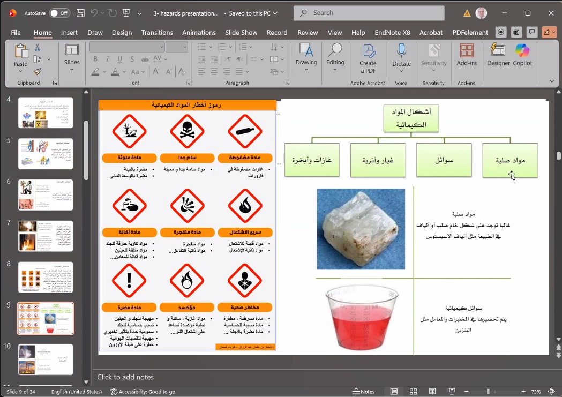Click the Accessibility: Good to go status
This screenshot has height=397, width=562.
(x=143, y=392)
